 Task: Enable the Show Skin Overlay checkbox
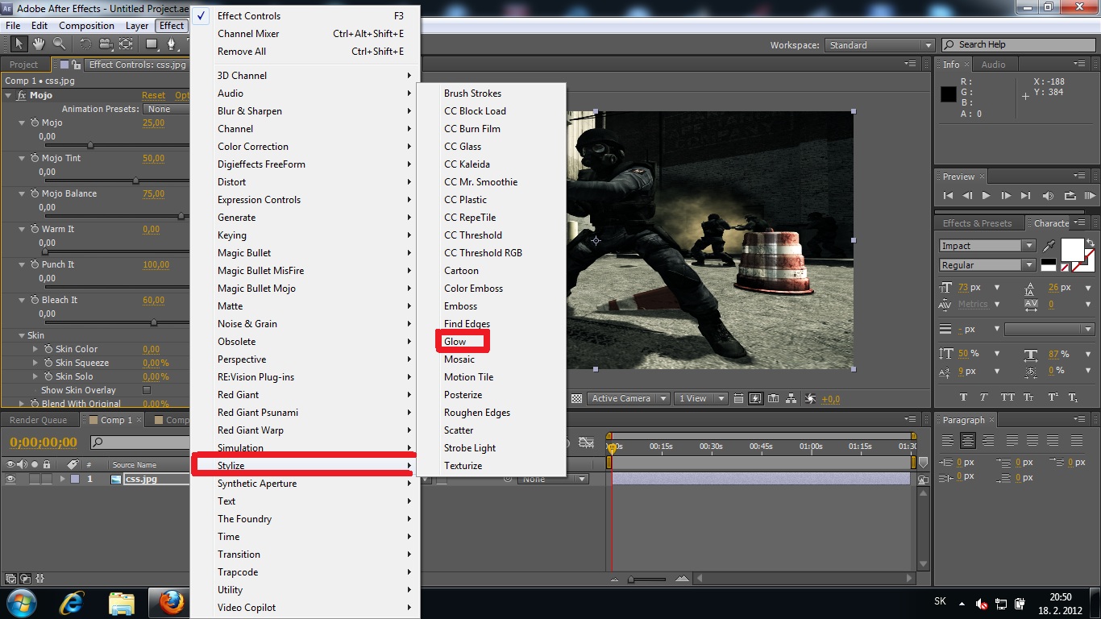pos(146,390)
